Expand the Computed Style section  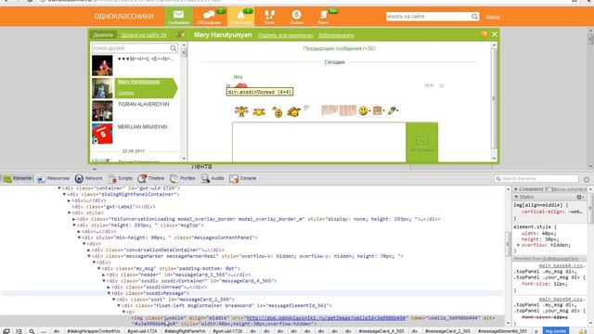(516, 189)
